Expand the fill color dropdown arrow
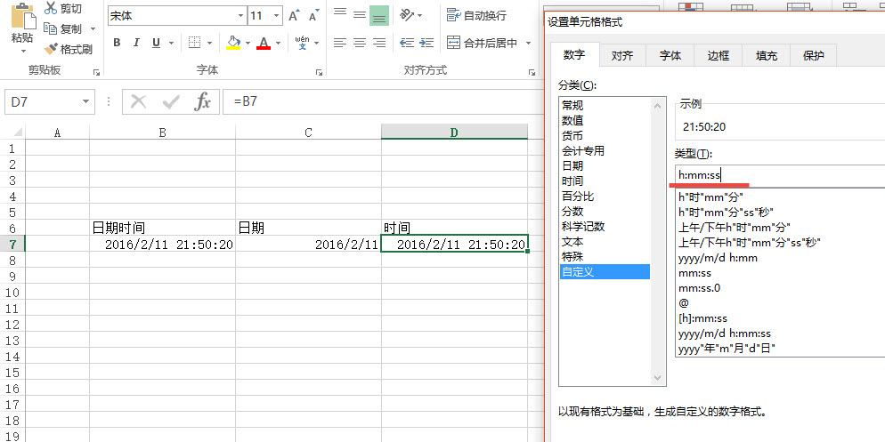885x442 pixels. 248,43
